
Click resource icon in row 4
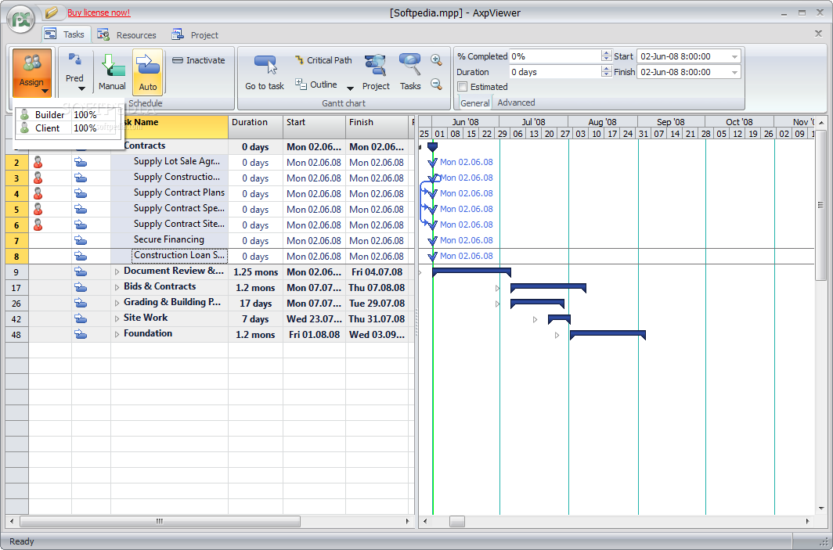(38, 193)
